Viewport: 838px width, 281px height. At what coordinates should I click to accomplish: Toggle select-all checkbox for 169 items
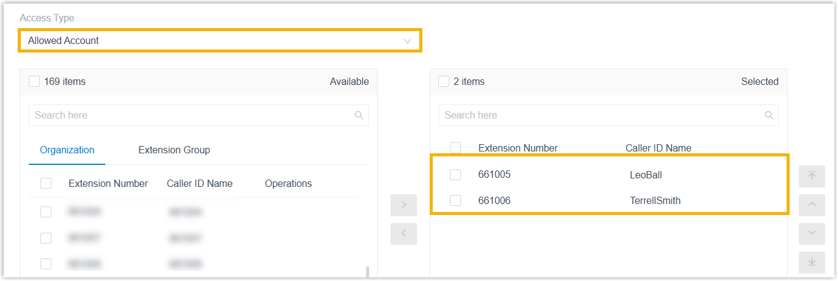pos(34,81)
